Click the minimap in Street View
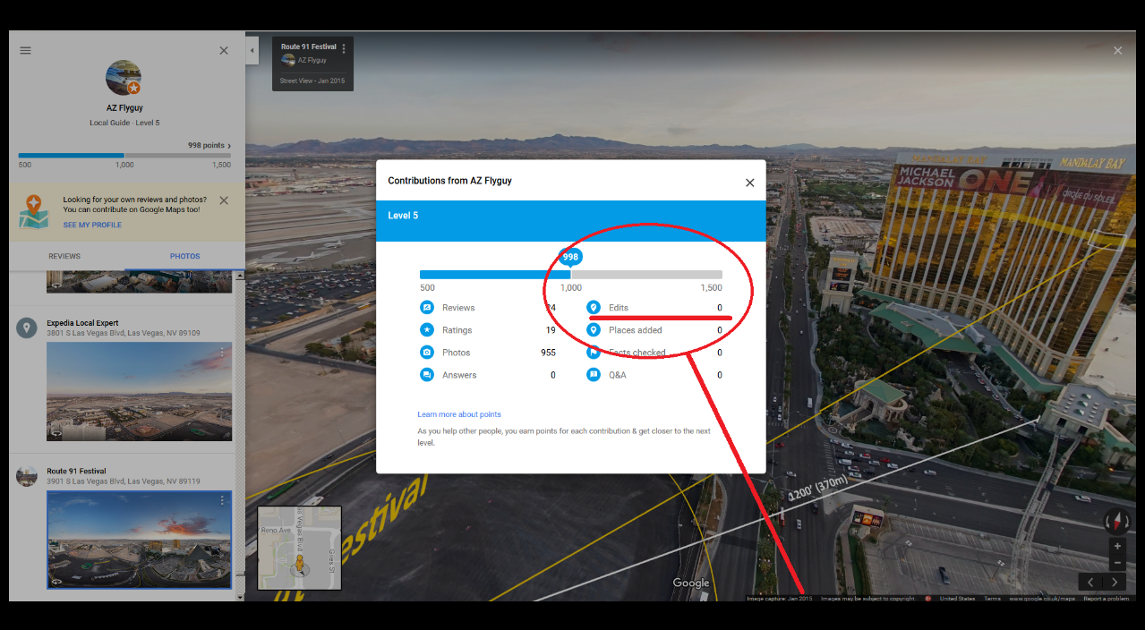1145x630 pixels. (299, 548)
